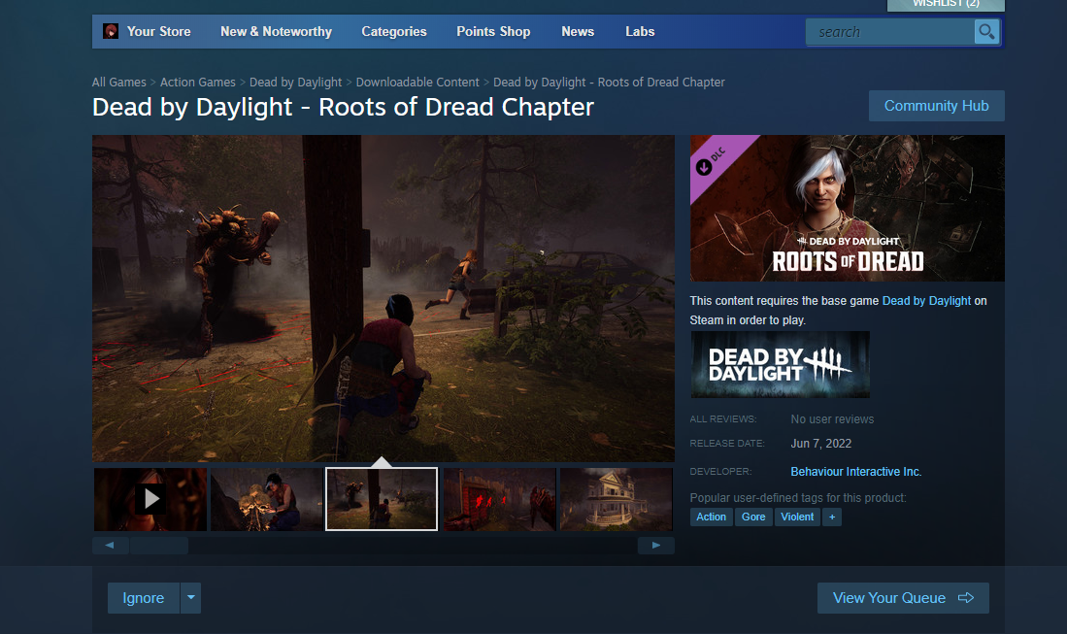Open the Wishlist button
Screen dimensions: 1067x634
946,4
